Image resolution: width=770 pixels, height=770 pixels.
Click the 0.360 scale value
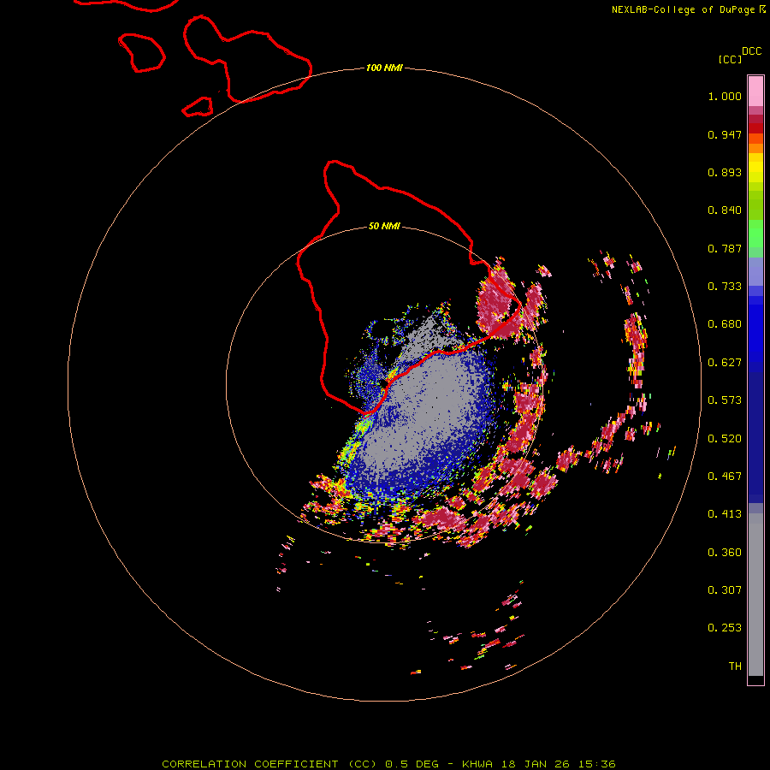tap(725, 553)
